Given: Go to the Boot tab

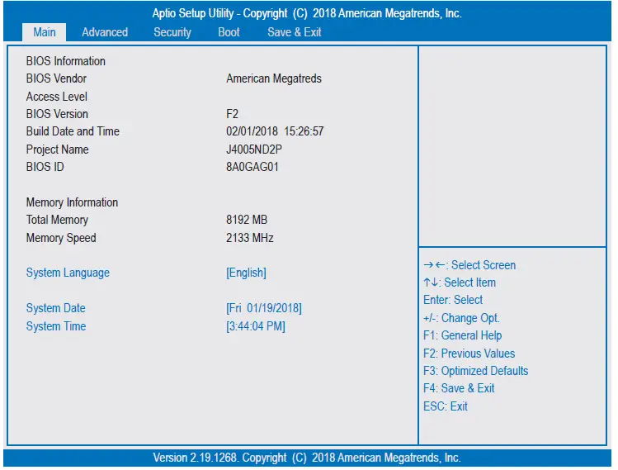Looking at the screenshot, I should [229, 32].
